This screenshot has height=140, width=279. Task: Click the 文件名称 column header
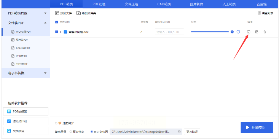65,22
